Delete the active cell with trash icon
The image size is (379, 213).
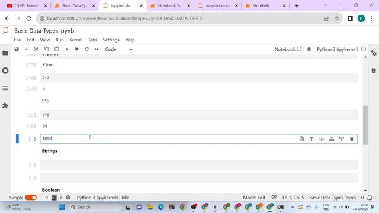coord(352,139)
